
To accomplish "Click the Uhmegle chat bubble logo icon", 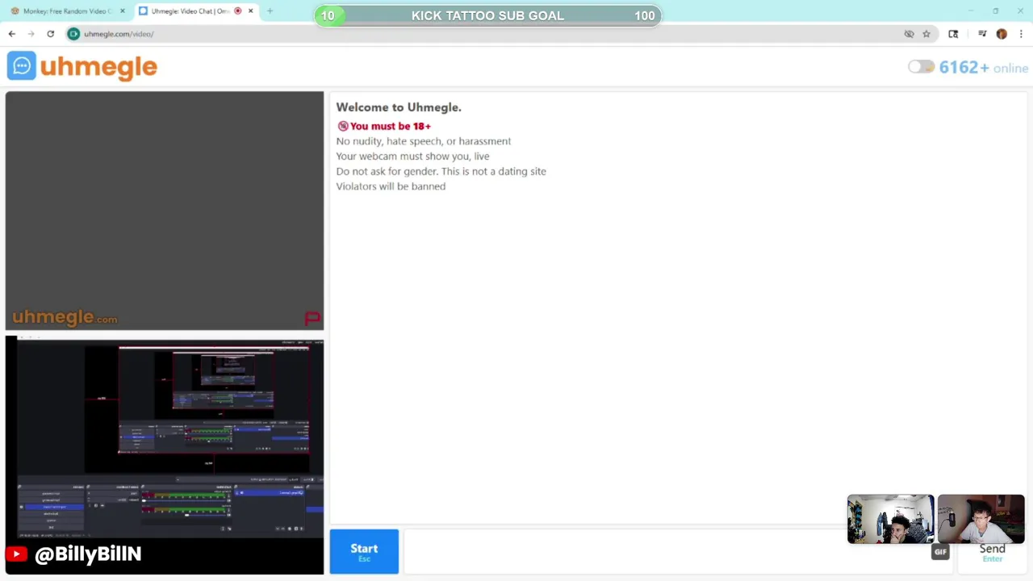I will (22, 66).
